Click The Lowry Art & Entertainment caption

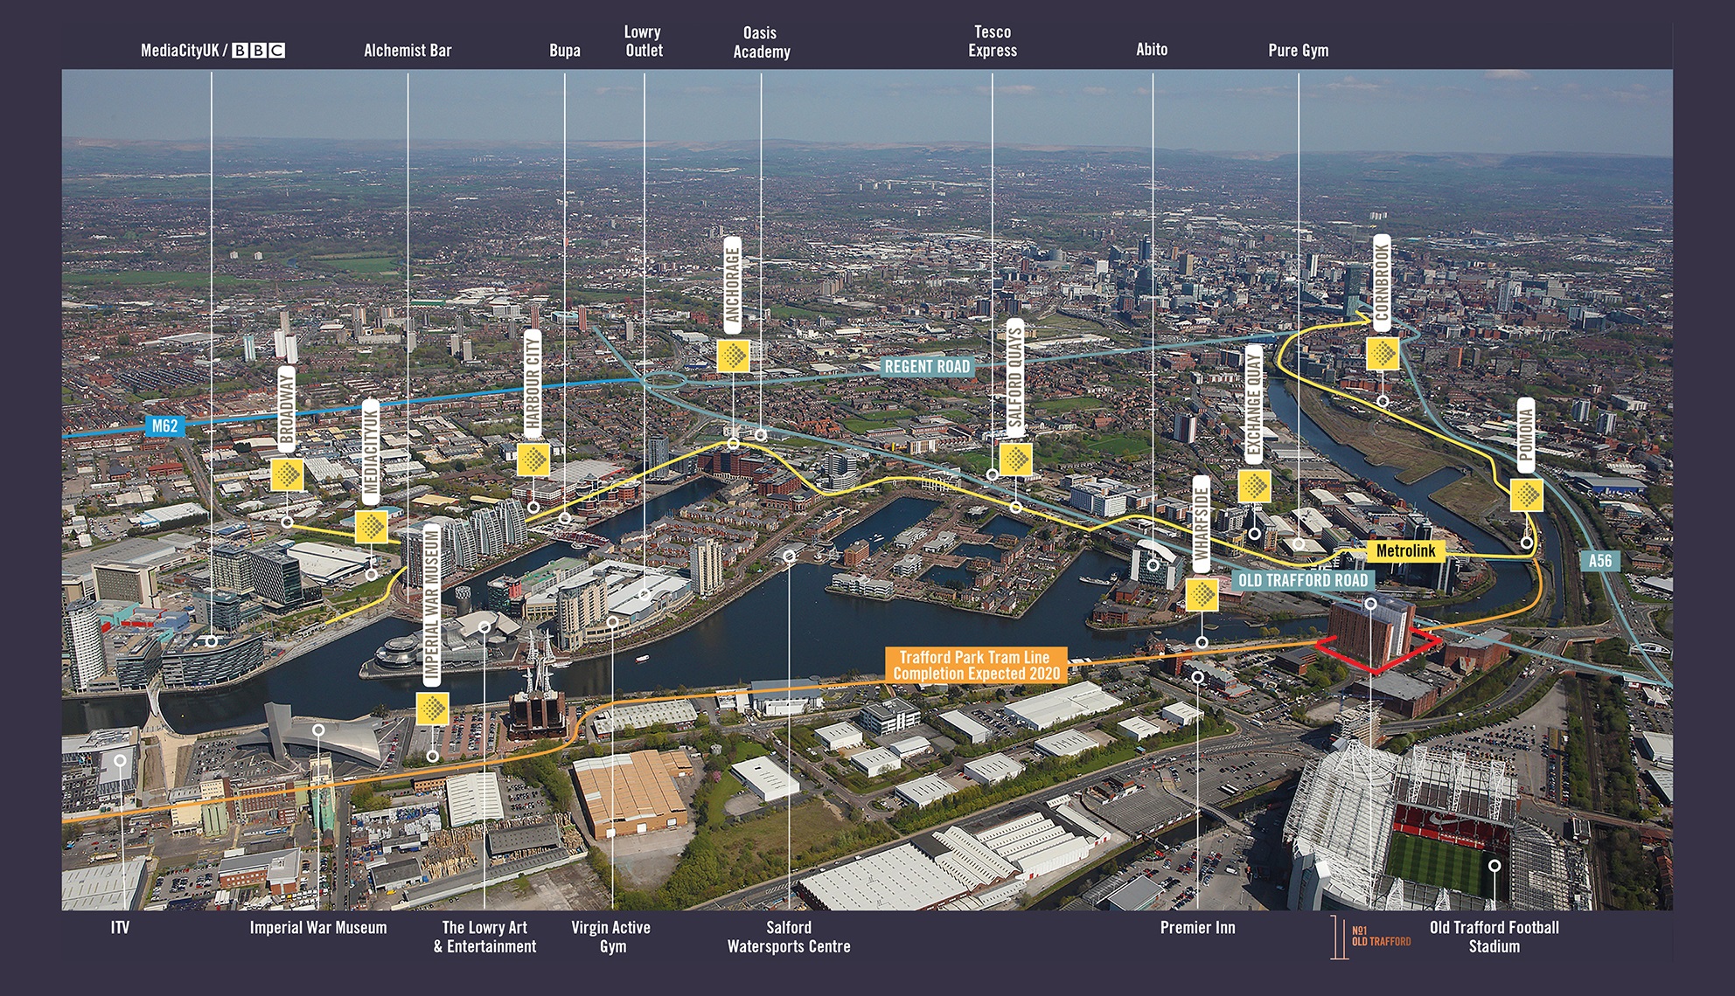[x=485, y=937]
